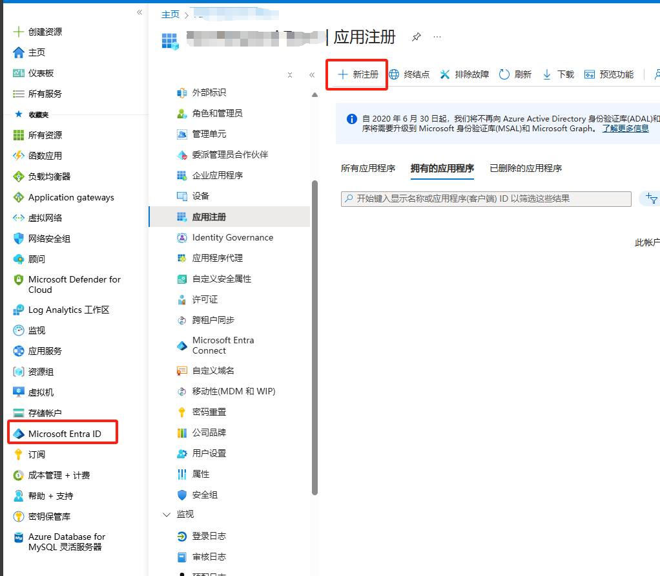Click 企业应用程序 grid icon
The width and height of the screenshot is (660, 576).
182,175
